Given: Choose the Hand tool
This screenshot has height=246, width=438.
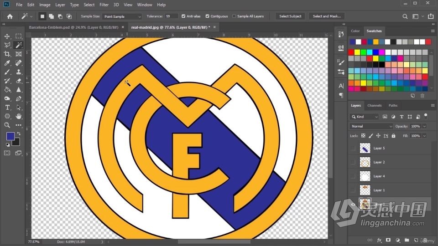Looking at the screenshot, I should (x=18, y=116).
